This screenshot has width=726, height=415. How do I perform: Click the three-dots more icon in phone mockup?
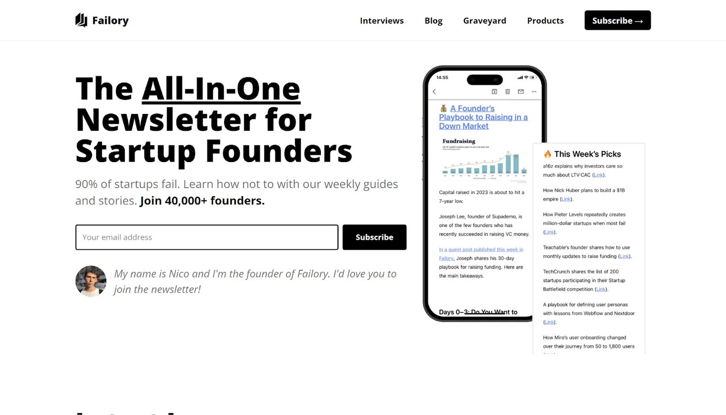click(534, 92)
